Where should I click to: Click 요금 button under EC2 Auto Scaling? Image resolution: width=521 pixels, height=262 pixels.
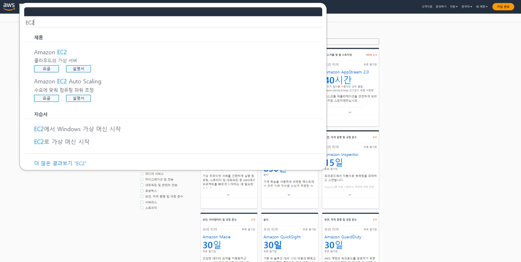(47, 98)
